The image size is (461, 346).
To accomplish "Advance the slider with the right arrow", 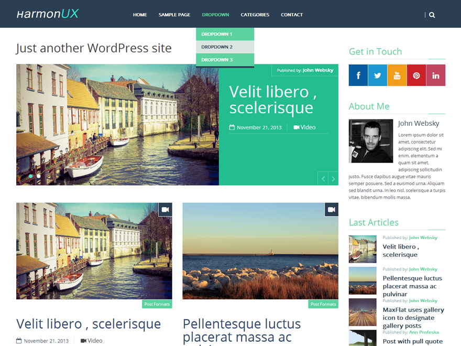I will pos(333,178).
